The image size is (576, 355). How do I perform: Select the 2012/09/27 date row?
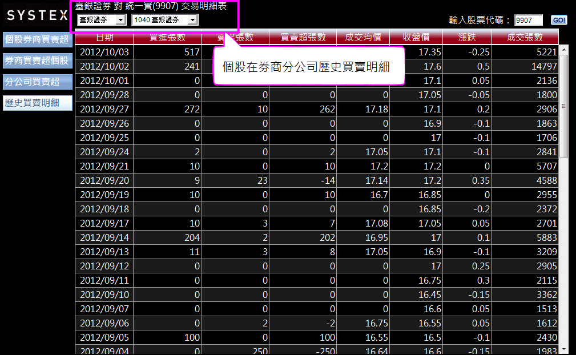[105, 108]
